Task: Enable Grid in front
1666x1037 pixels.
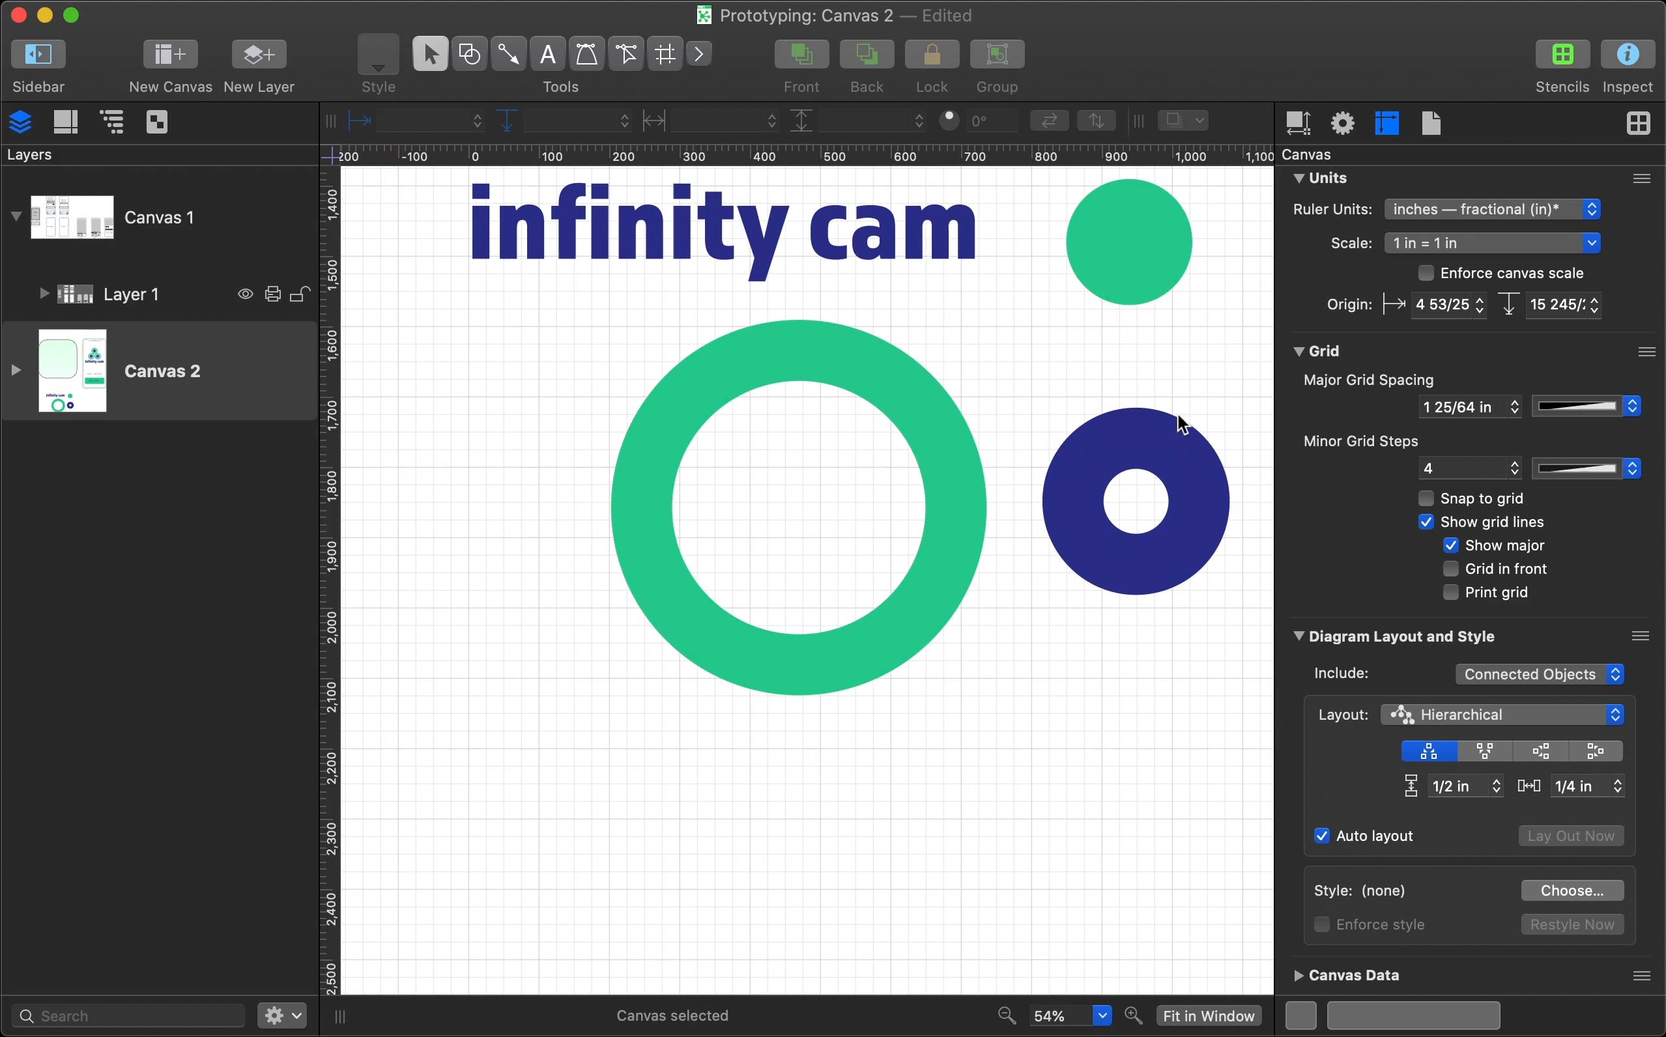Action: point(1450,568)
